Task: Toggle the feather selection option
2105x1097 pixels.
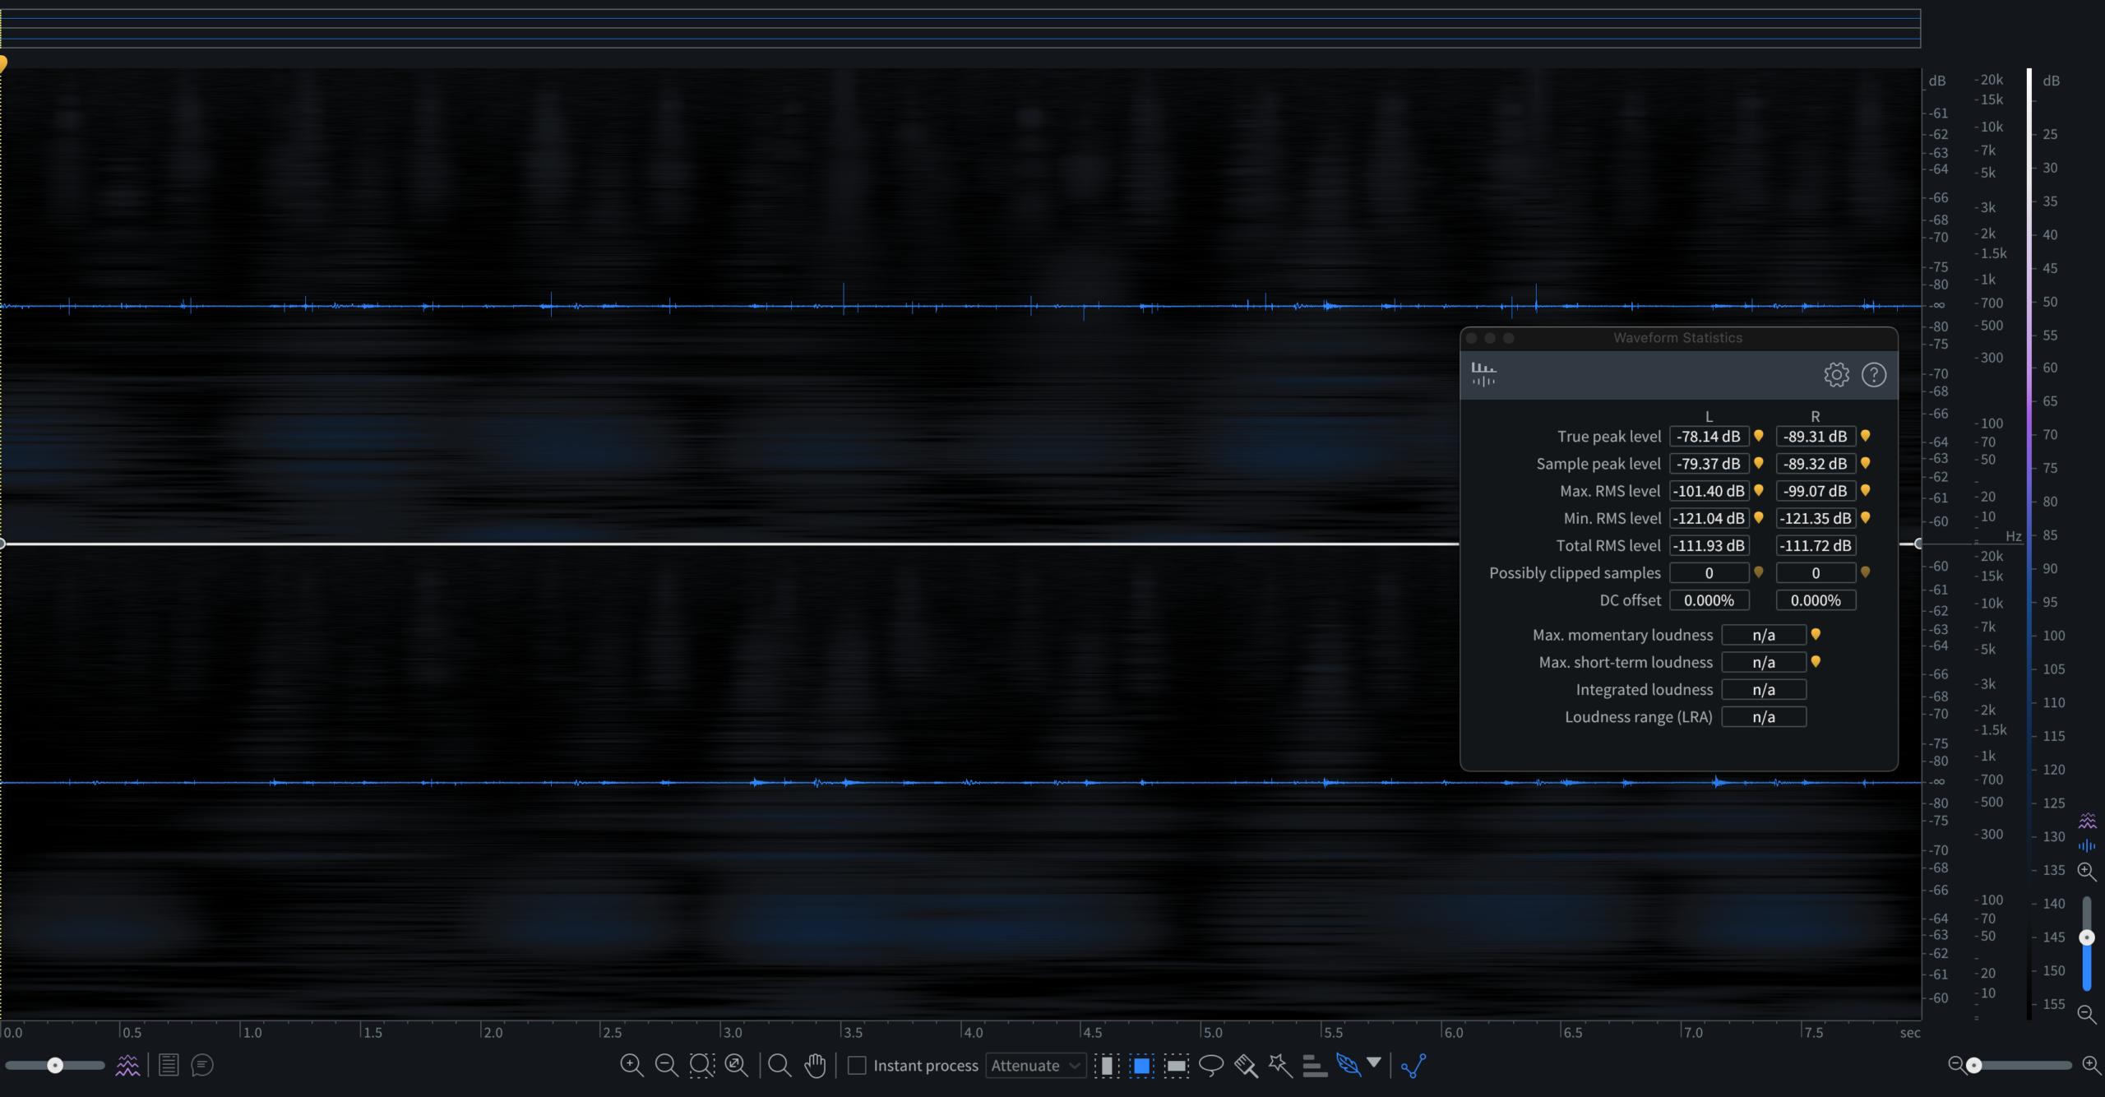Action: point(1349,1066)
